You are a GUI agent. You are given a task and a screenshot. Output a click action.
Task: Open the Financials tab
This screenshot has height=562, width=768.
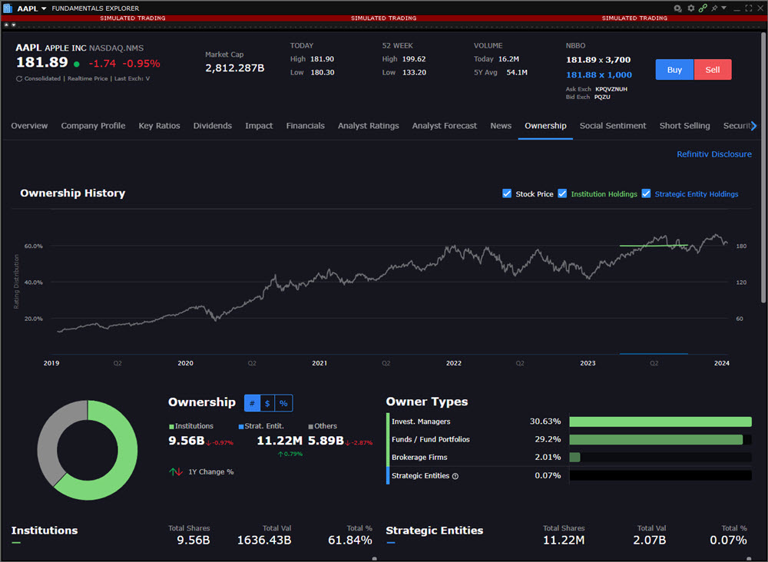tap(305, 126)
